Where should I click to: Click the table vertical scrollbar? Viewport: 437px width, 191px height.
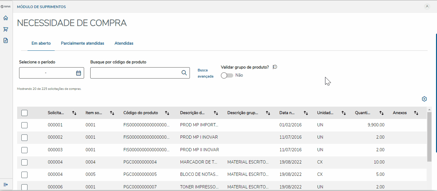point(429,136)
